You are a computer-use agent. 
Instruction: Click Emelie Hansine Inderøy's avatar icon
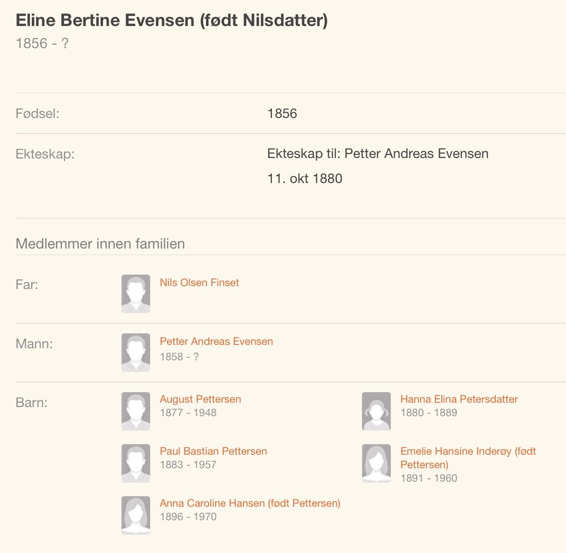(376, 463)
